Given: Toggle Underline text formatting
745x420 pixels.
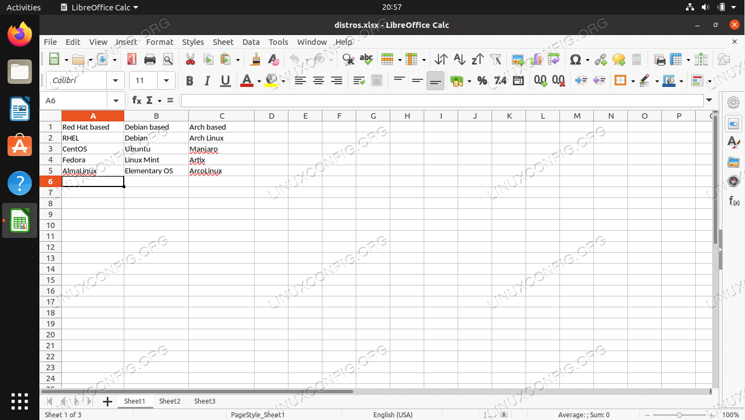Looking at the screenshot, I should tap(225, 81).
